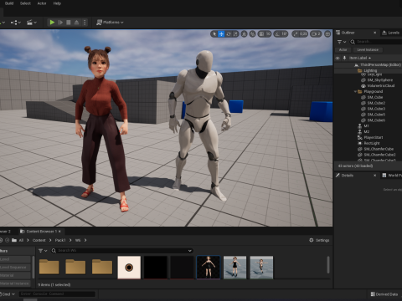This screenshot has height=301, width=402.
Task: Open the Help menu
Action: tap(57, 3)
